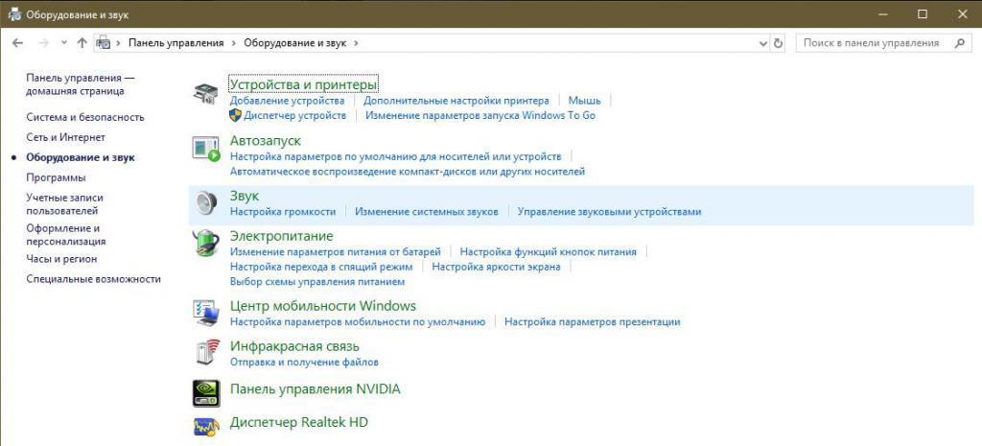The height and width of the screenshot is (446, 982).
Task: Click the Devices and Printers icon
Action: point(205,94)
